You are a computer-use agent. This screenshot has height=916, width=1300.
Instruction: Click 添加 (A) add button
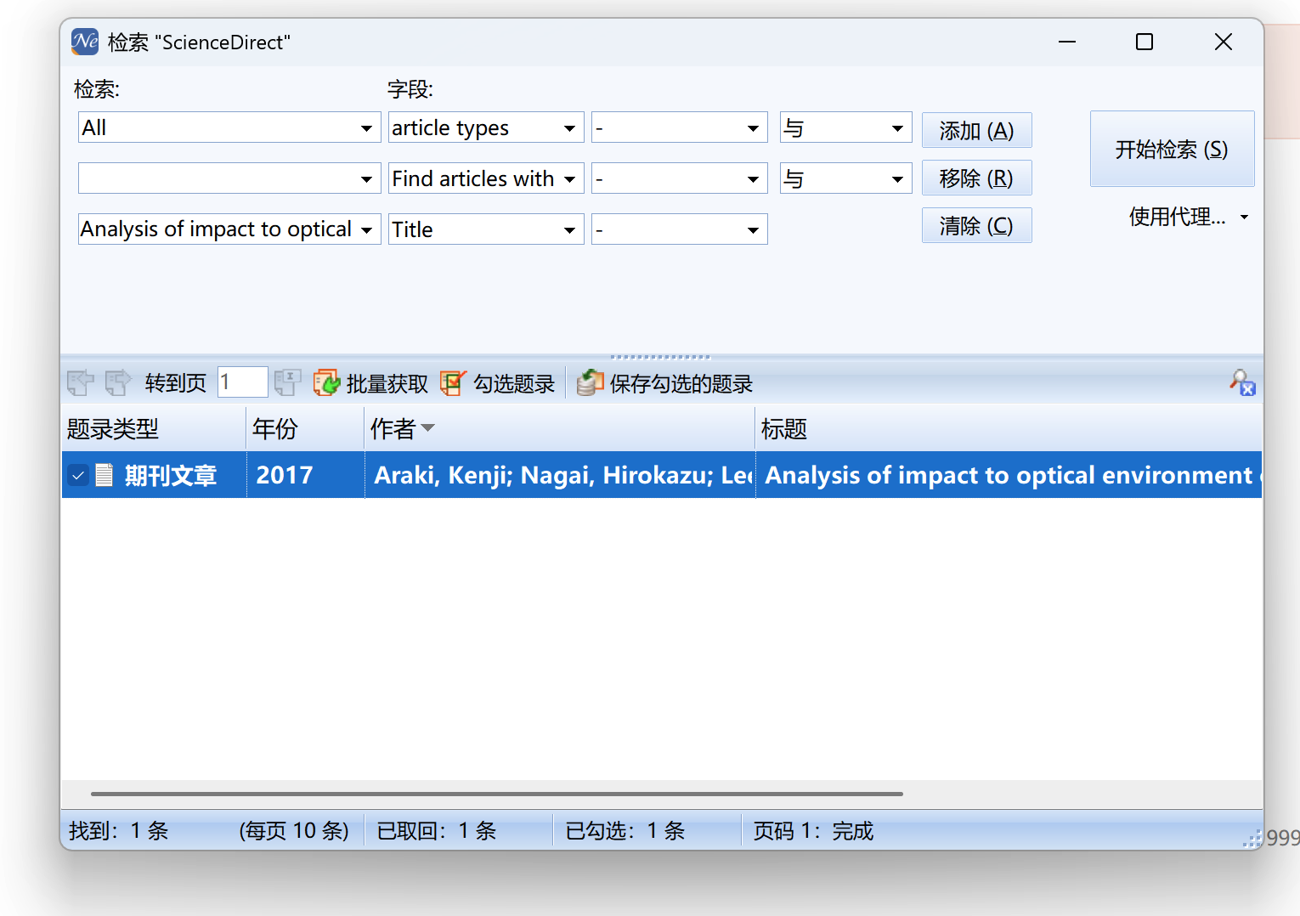(976, 130)
